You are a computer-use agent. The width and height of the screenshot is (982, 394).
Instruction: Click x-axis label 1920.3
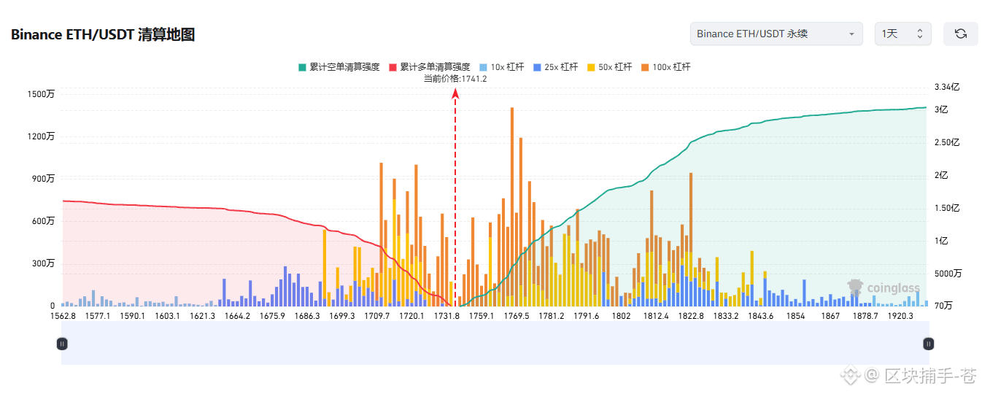(900, 316)
